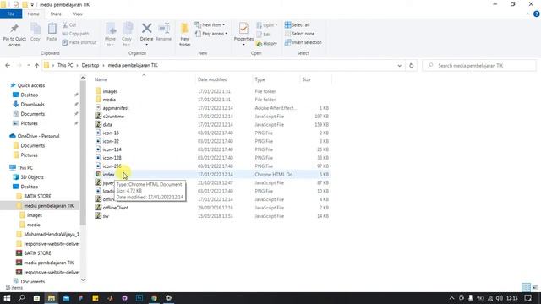Click the navigation pane scroll down arrow

(83, 280)
